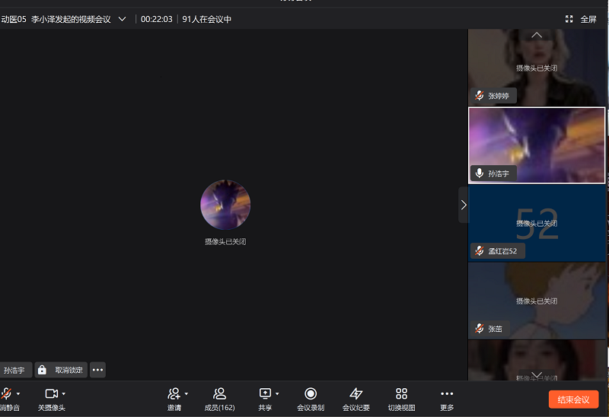
Task: Open the 成员(162) members list
Action: 219,393
